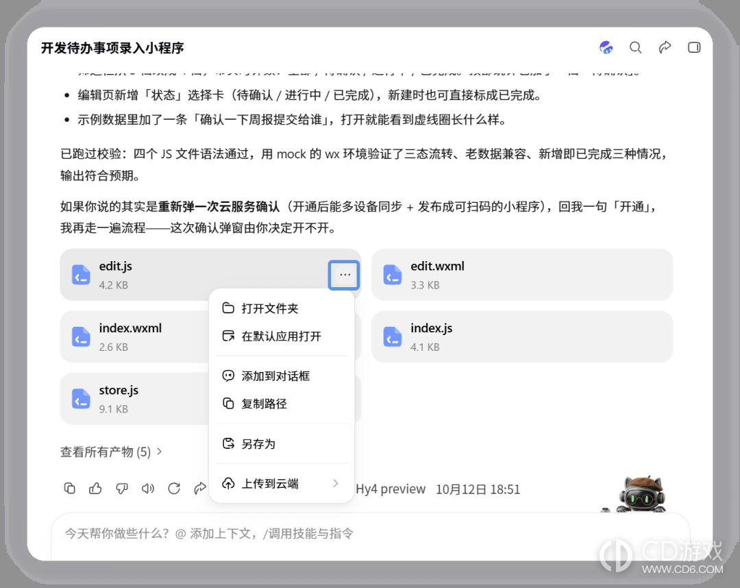This screenshot has height=588, width=740.
Task: Toggle the side panel icon in the header
Action: (x=694, y=47)
